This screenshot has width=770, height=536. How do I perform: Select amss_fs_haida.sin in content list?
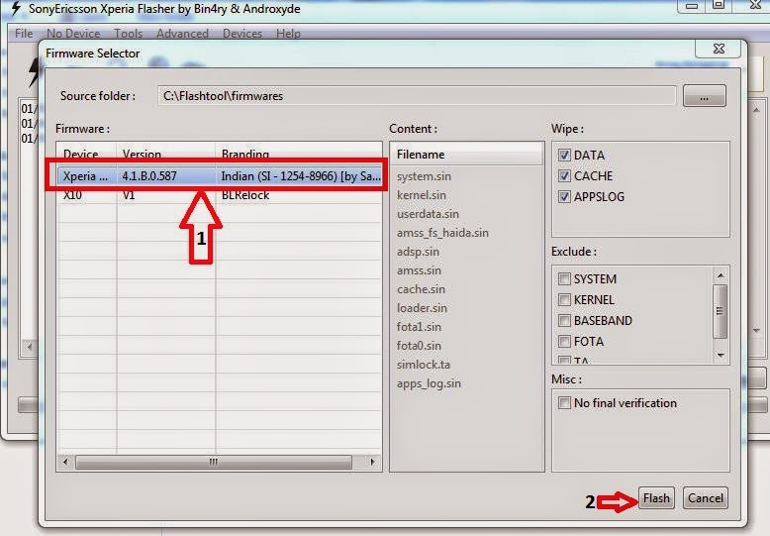click(442, 233)
